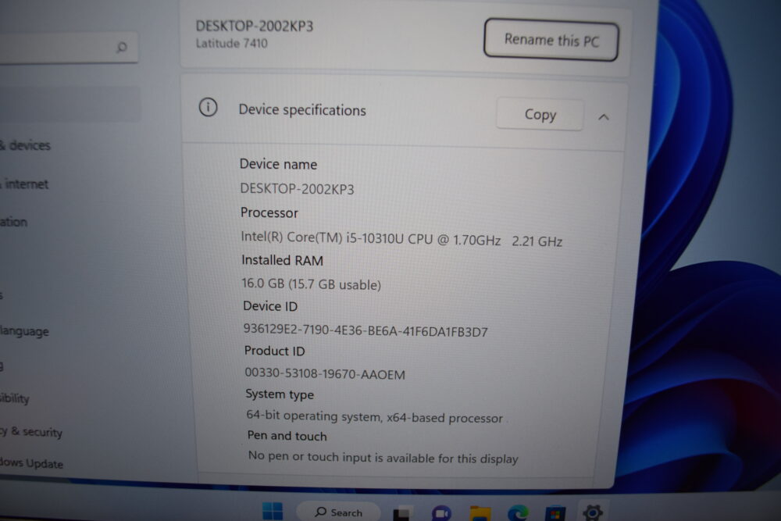Screen dimensions: 781x521
Task: Open Accessibility settings in the sidebar
Action: coord(15,398)
